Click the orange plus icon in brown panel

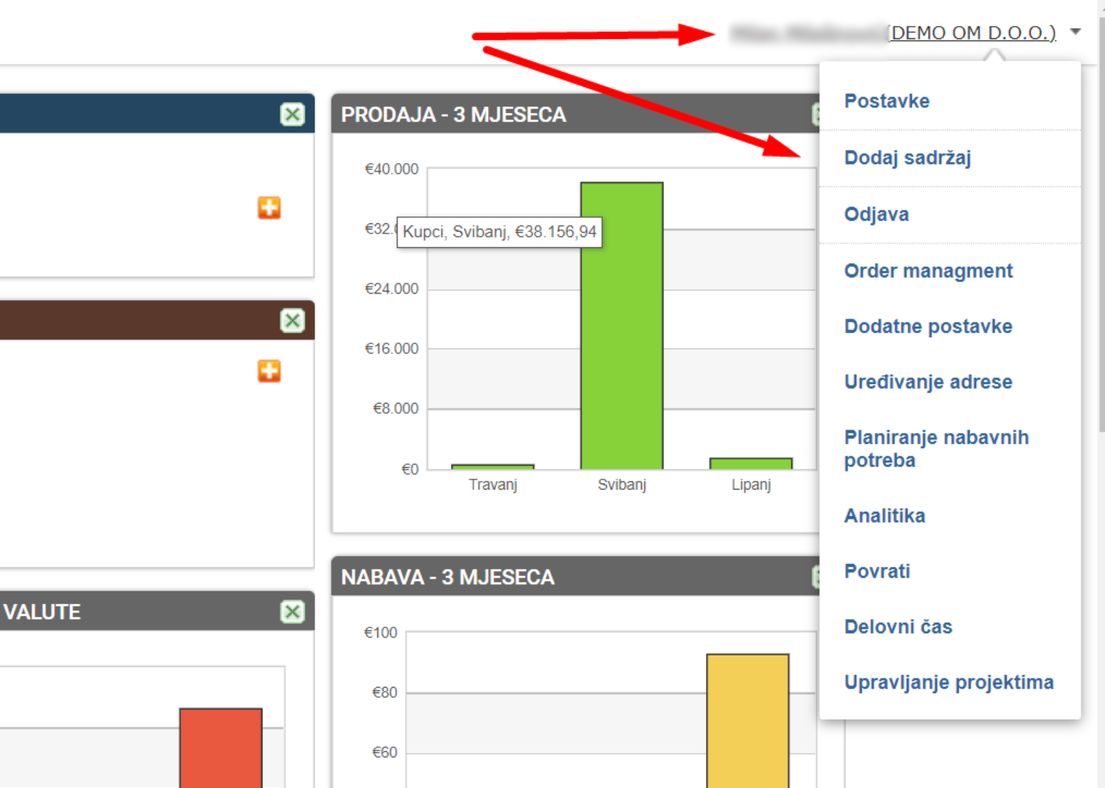(x=269, y=371)
